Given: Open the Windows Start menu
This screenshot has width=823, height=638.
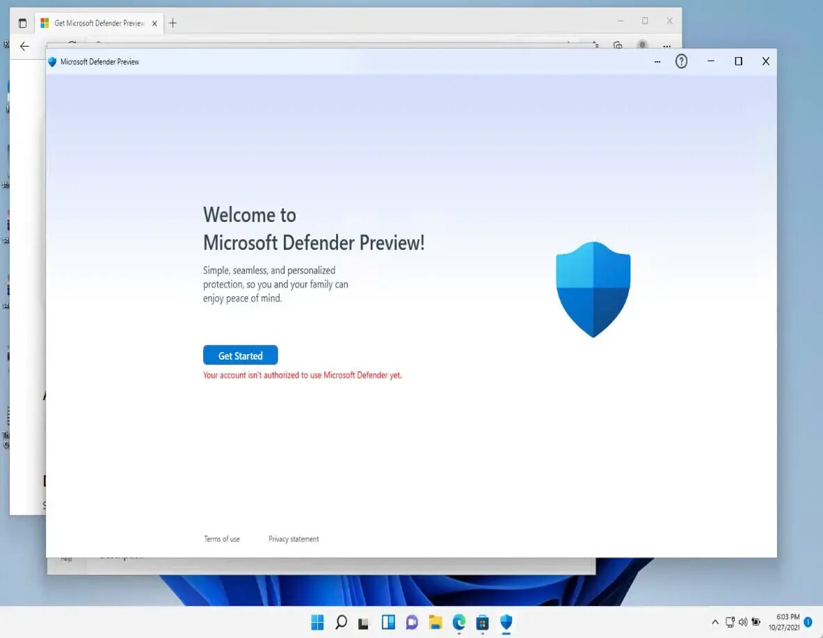Looking at the screenshot, I should 317,622.
